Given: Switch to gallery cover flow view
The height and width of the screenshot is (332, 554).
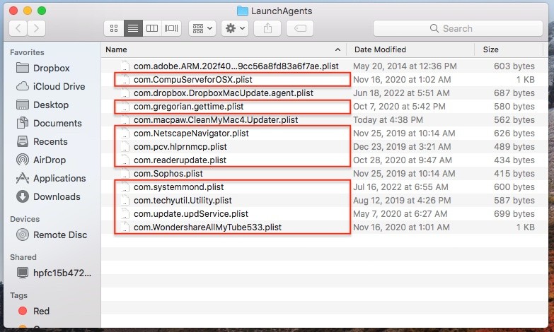Looking at the screenshot, I should (171, 28).
